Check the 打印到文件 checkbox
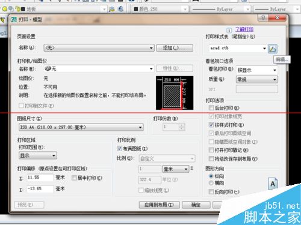 21,106
